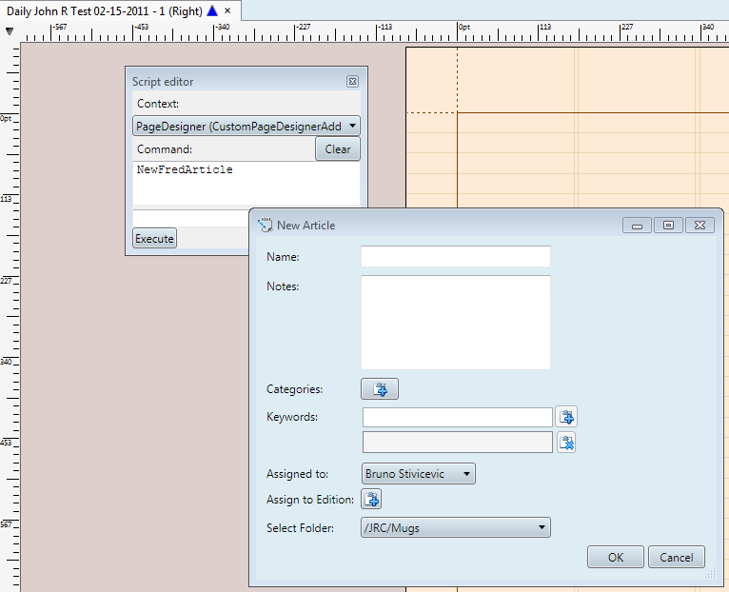
Task: Click into the Notes text area
Action: (456, 323)
